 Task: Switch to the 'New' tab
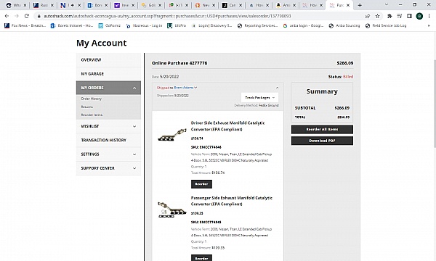point(205,5)
